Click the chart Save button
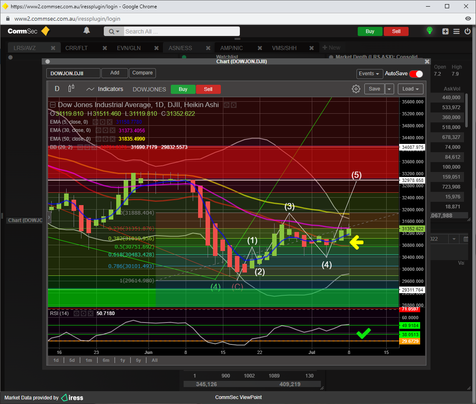 tap(374, 89)
